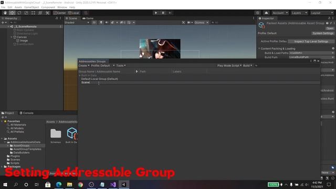Select the AssetGroupTemplates folder
The width and height of the screenshot is (336, 189).
point(26,149)
